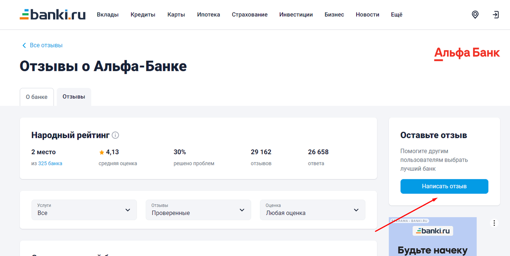Screen dimensions: 510x256
Task: Expand the Отзывы filter showing Проверенные
Action: click(198, 210)
